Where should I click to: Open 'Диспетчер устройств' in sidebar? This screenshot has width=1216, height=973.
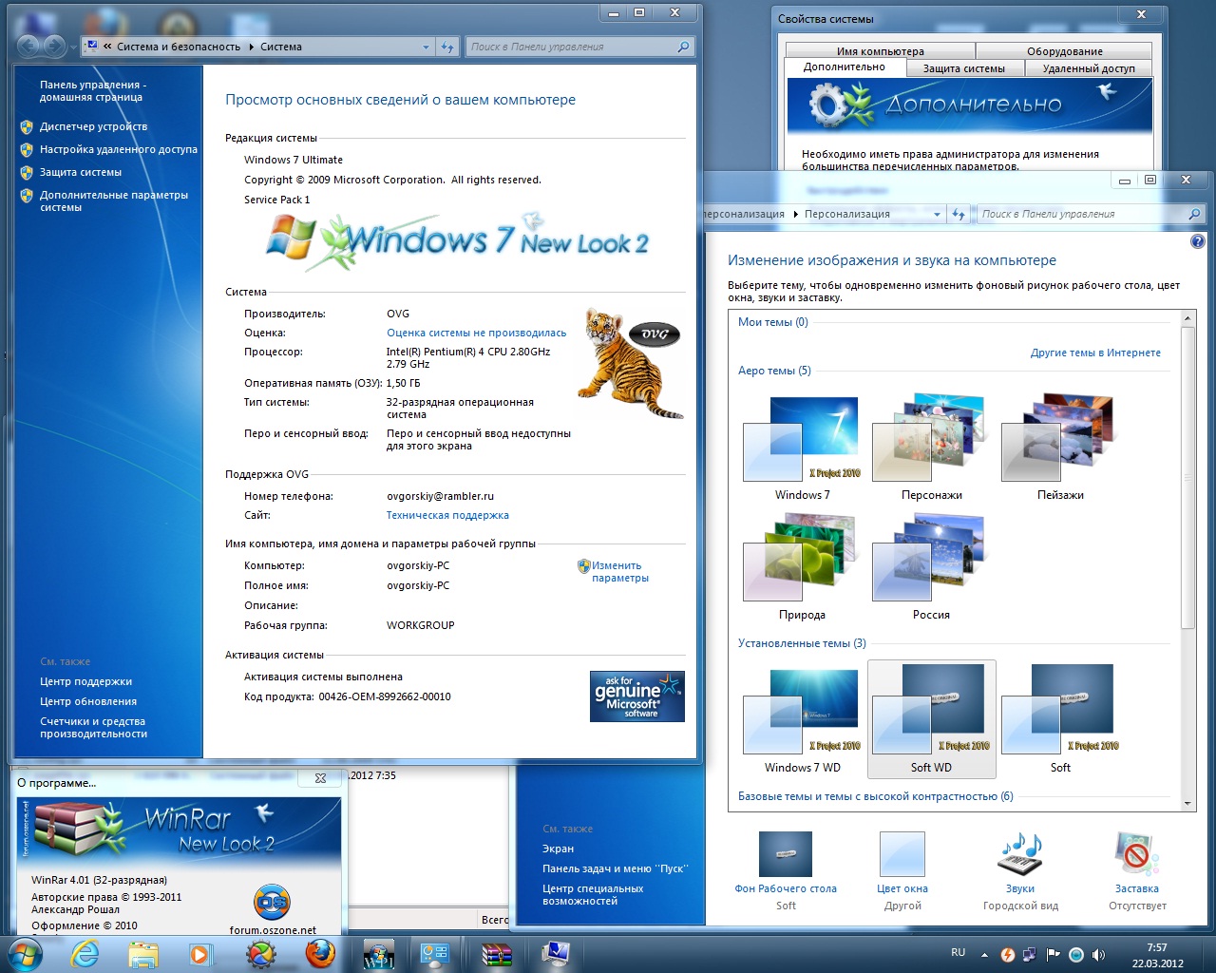pyautogui.click(x=93, y=126)
